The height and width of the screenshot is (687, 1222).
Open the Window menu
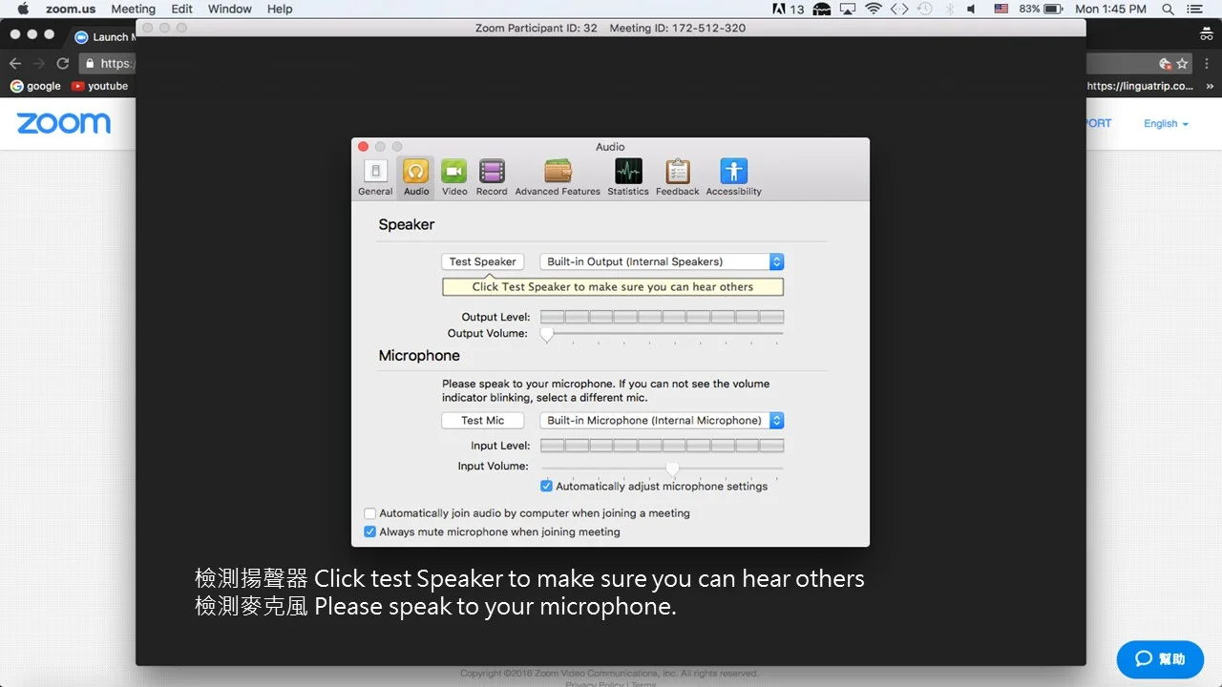point(230,9)
